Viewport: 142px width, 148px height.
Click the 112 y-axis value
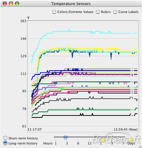[23, 74]
